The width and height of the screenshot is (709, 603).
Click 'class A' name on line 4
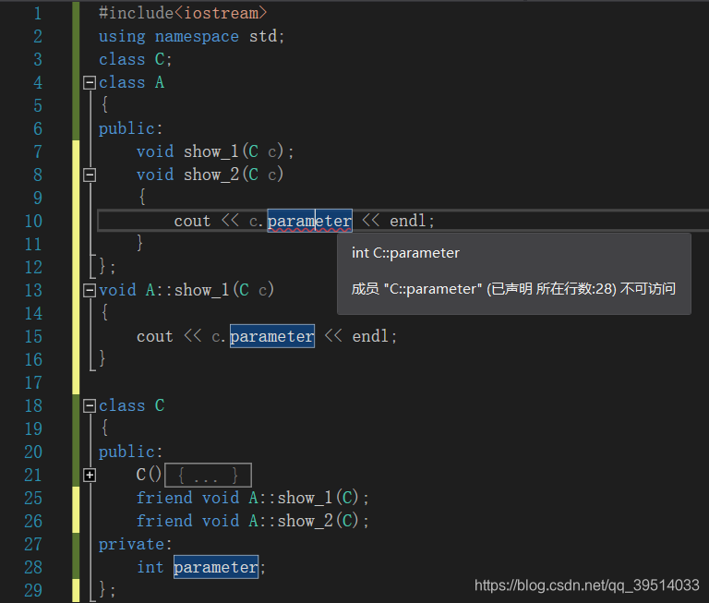pos(132,82)
